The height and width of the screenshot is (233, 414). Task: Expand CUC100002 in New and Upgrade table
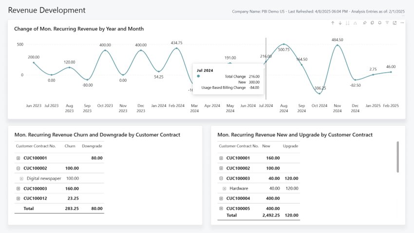click(221, 168)
